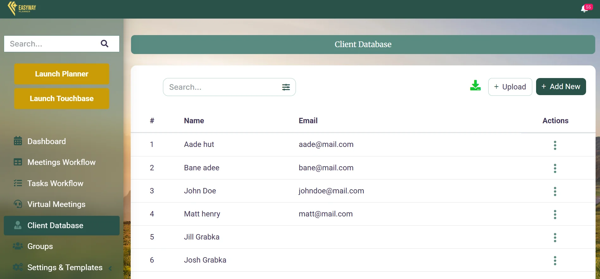This screenshot has height=279, width=600.
Task: Open filter options in client search
Action: coord(286,87)
